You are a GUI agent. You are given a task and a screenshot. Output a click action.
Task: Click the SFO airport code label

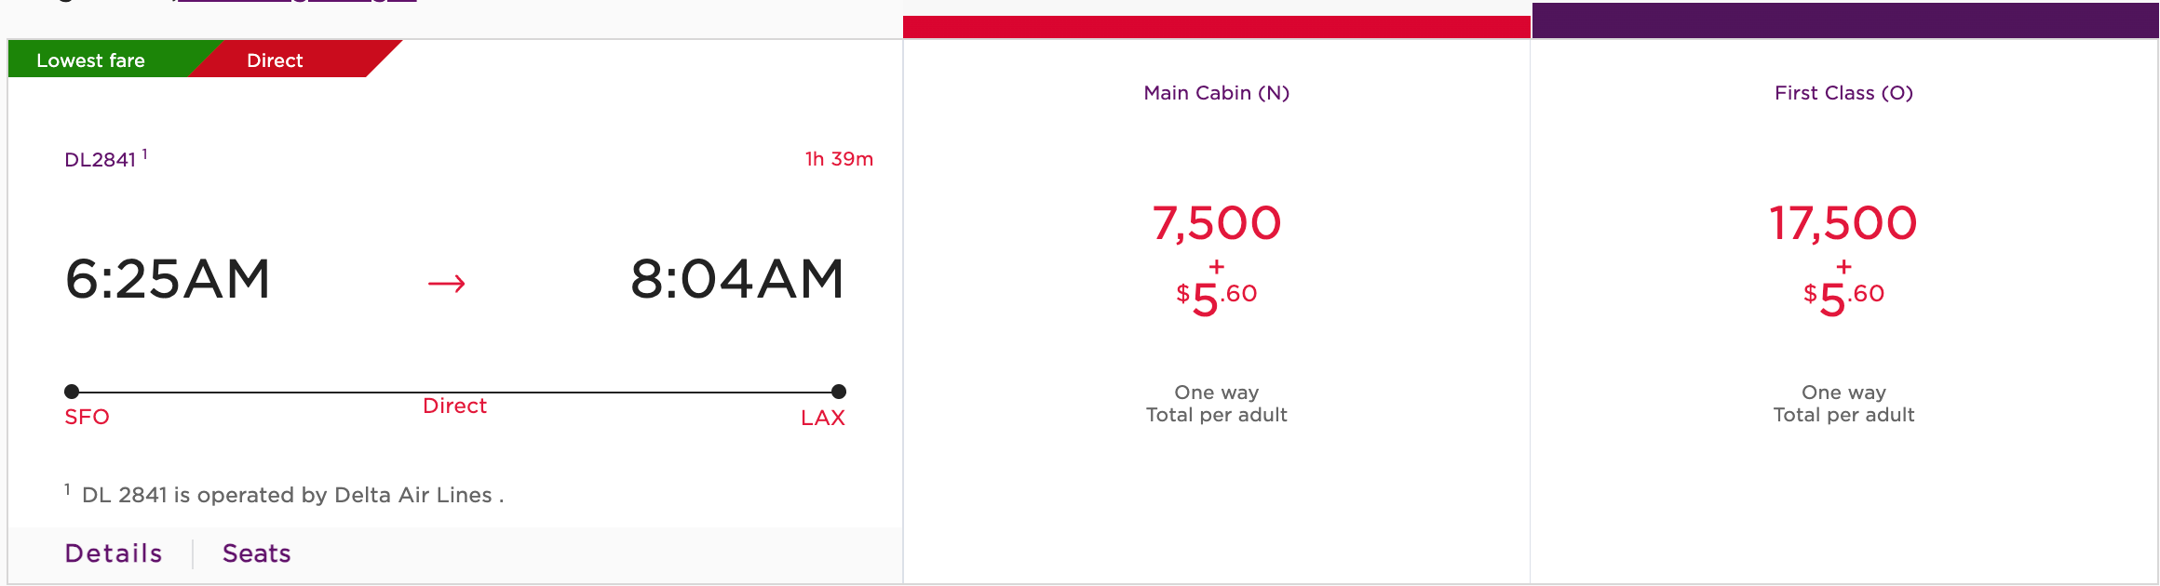[x=87, y=417]
